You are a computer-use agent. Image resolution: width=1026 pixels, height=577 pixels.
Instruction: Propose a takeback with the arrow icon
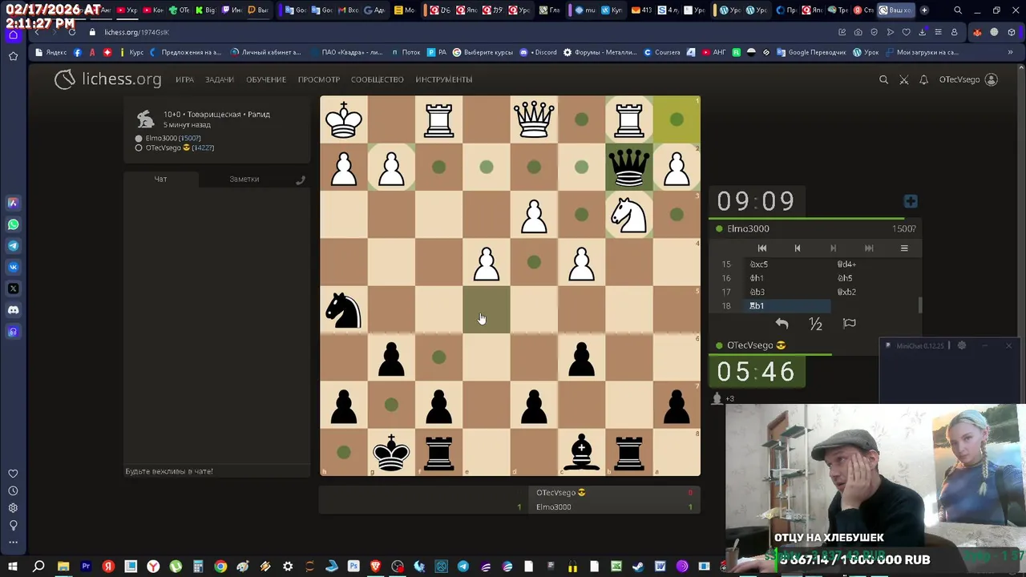tap(782, 324)
